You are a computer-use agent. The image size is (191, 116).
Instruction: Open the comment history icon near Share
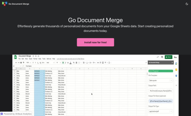162,57
